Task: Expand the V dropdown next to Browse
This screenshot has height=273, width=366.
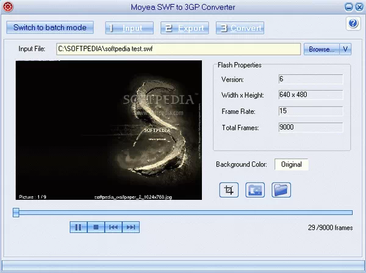Action: coord(345,49)
